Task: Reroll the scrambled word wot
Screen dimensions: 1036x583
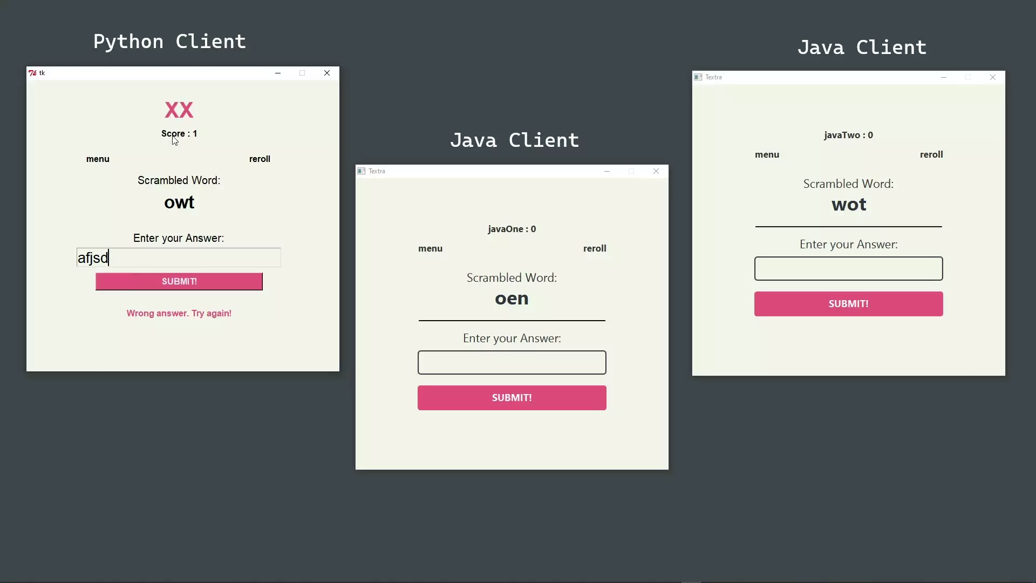Action: tap(931, 154)
